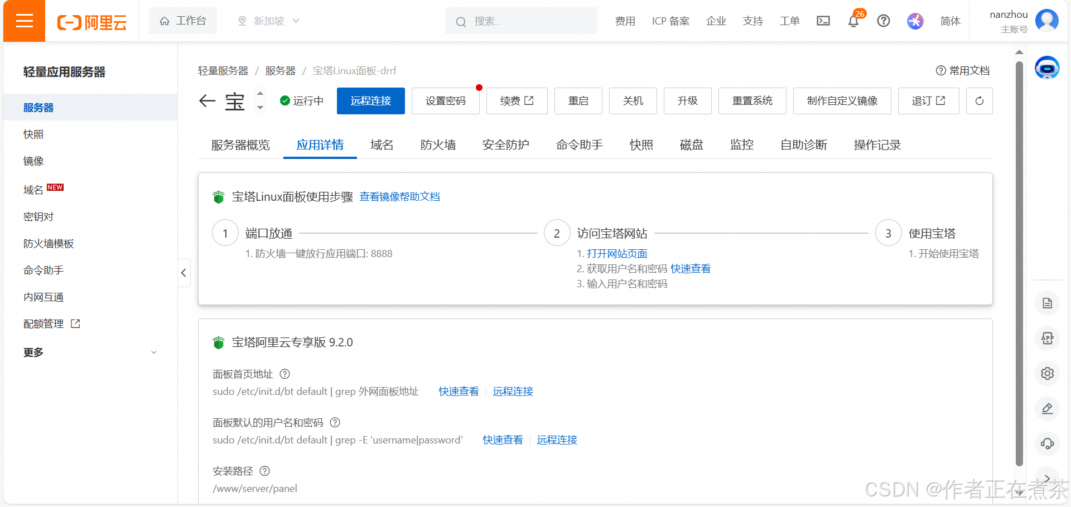This screenshot has width=1071, height=507.
Task: Open the settings gear in the right sidebar
Action: point(1047,373)
